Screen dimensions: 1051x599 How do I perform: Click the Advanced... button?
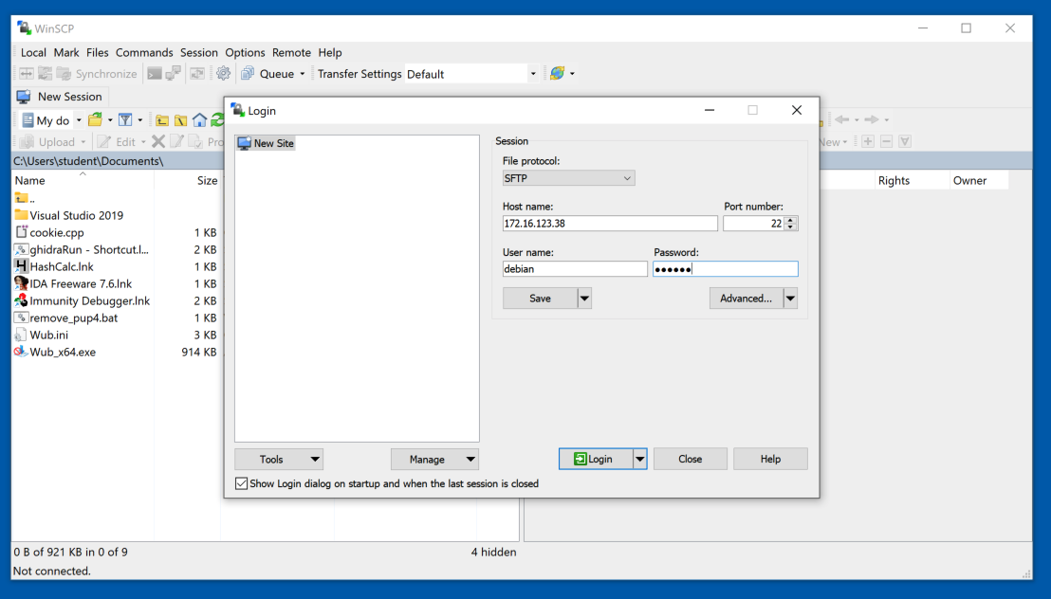point(746,299)
